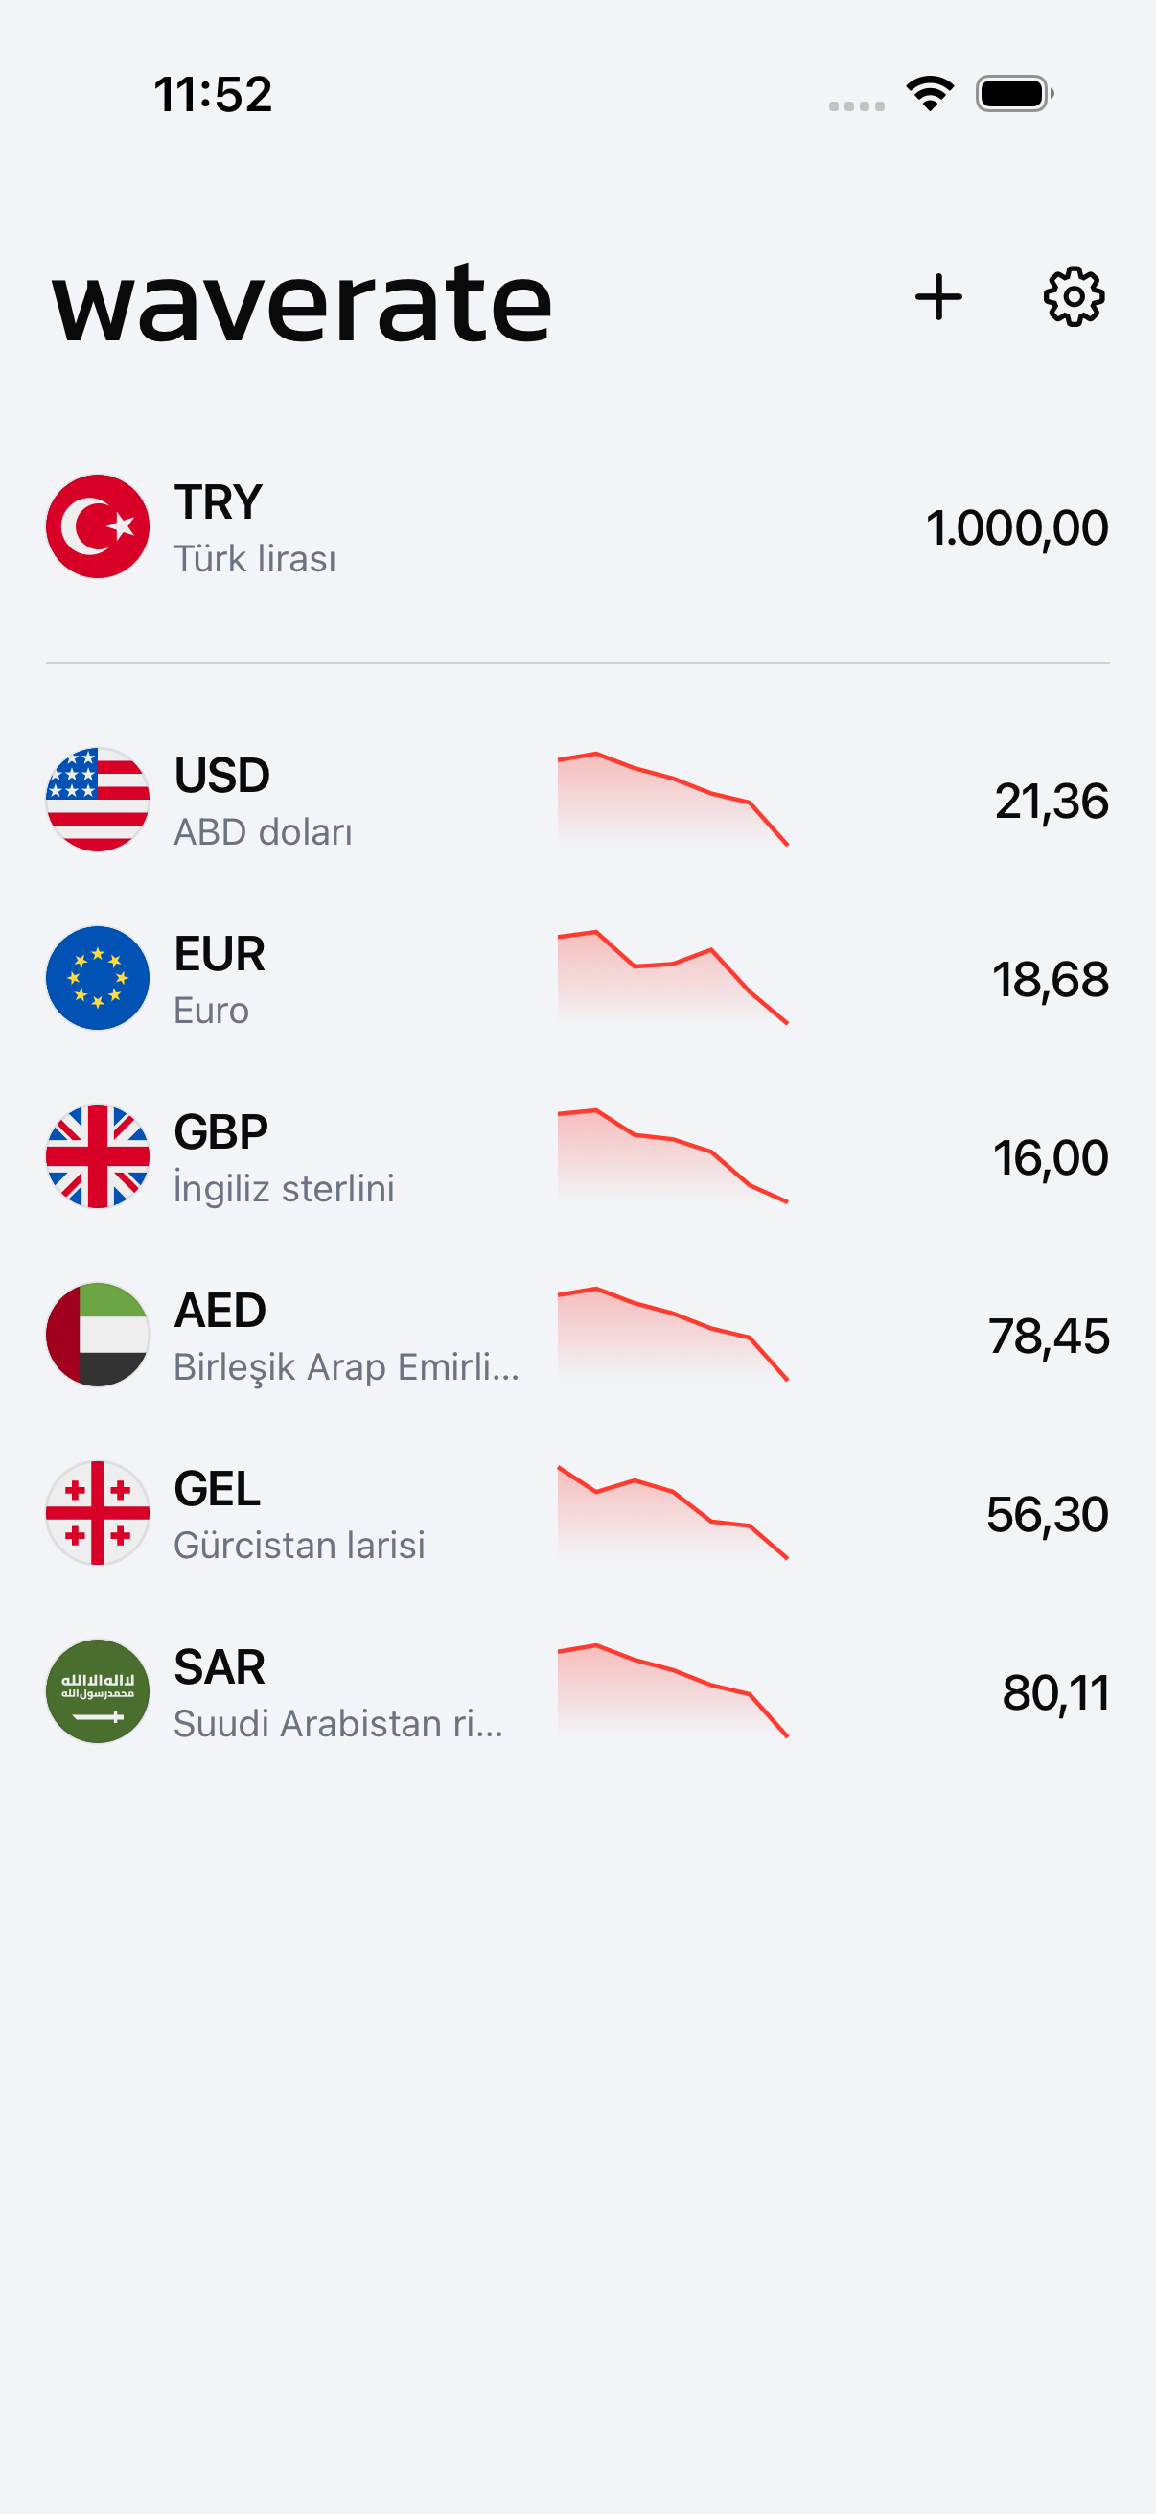View the EUR sparkline chart
This screenshot has height=2514, width=1156.
[x=673, y=978]
